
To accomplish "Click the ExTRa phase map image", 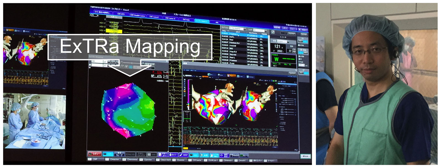I will pos(128,110).
